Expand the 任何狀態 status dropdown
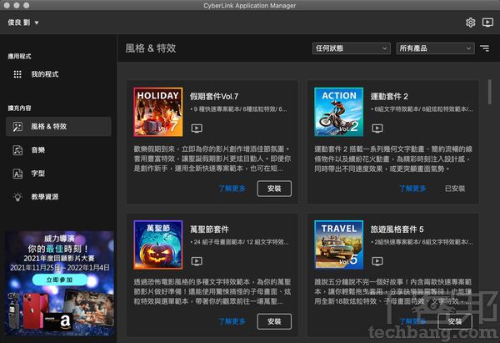The image size is (500, 343). [x=351, y=48]
